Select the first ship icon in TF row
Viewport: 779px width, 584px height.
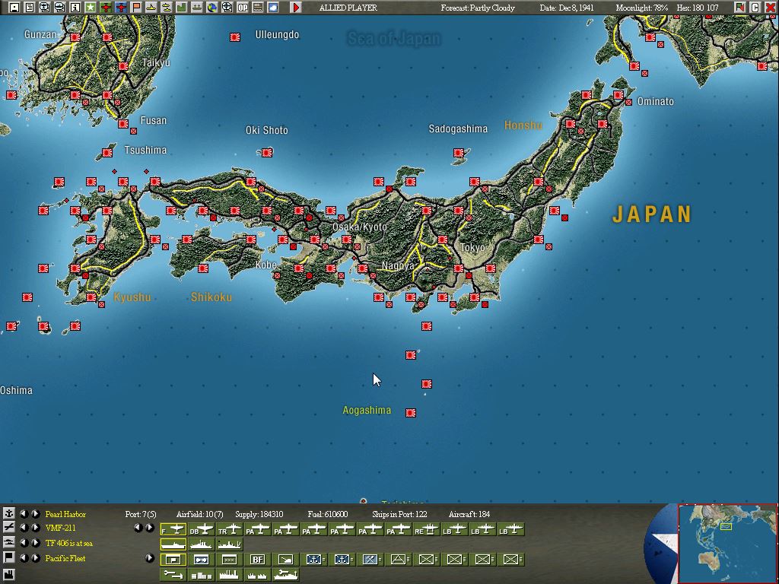coord(173,544)
